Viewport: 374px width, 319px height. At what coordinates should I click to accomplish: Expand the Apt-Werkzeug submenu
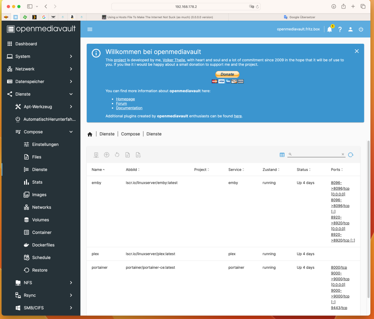click(x=41, y=107)
